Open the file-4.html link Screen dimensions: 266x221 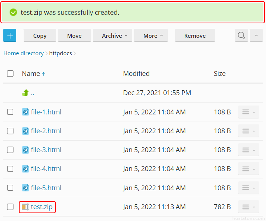[x=46, y=169]
